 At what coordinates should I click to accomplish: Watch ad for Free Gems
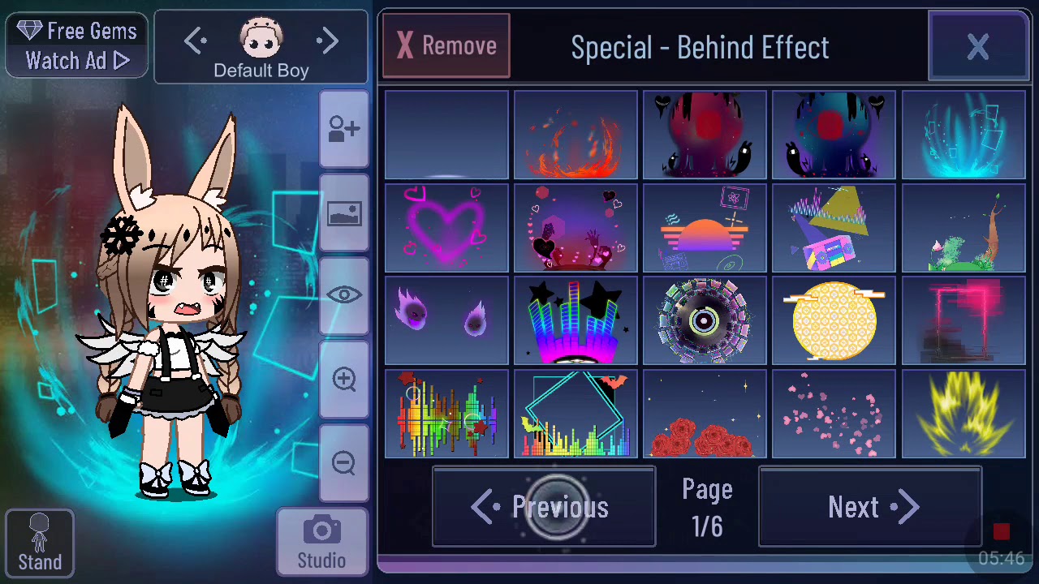click(x=77, y=45)
